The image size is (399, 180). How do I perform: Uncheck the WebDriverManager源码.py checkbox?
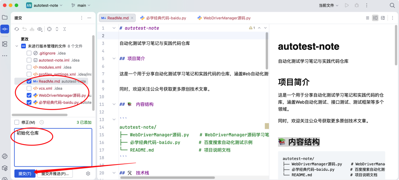29,96
